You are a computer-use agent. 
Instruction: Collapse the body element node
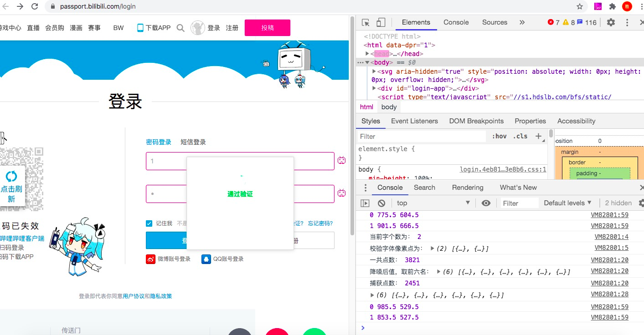coord(367,62)
